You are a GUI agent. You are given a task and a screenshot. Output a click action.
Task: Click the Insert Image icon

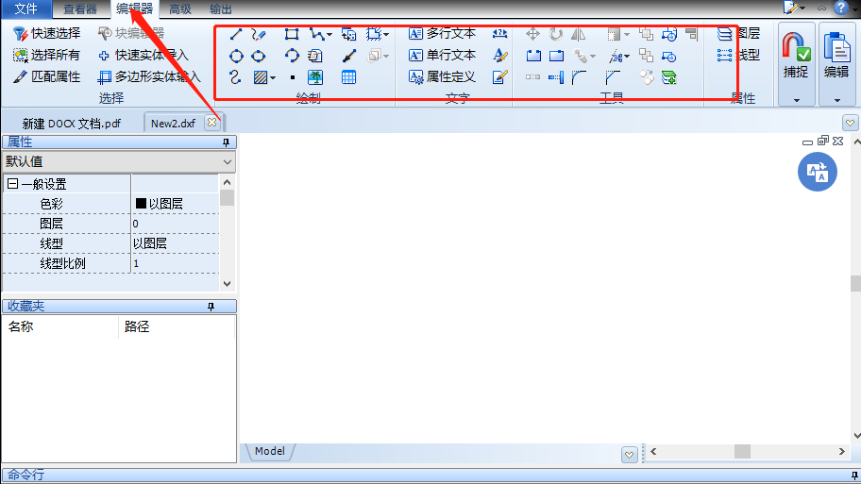tap(316, 77)
